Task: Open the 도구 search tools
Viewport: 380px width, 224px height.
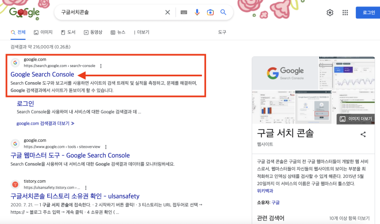Action: click(222, 32)
